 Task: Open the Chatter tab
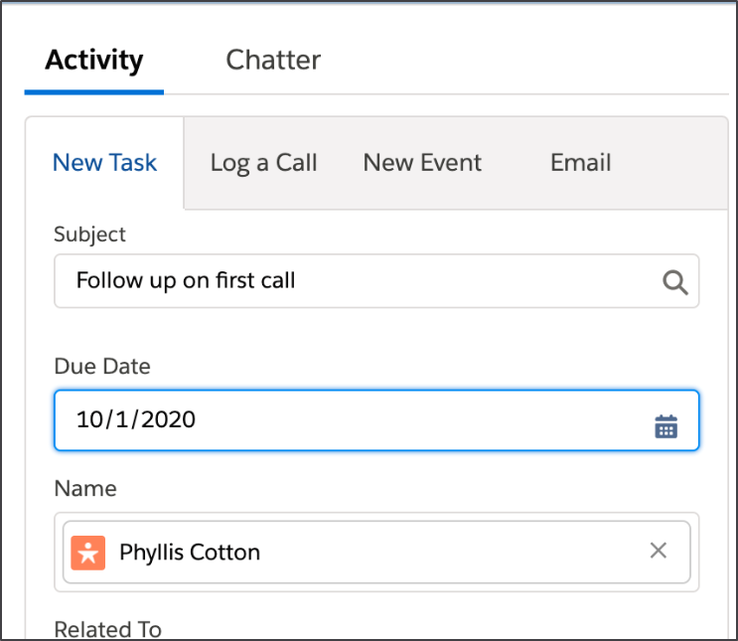[x=273, y=61]
